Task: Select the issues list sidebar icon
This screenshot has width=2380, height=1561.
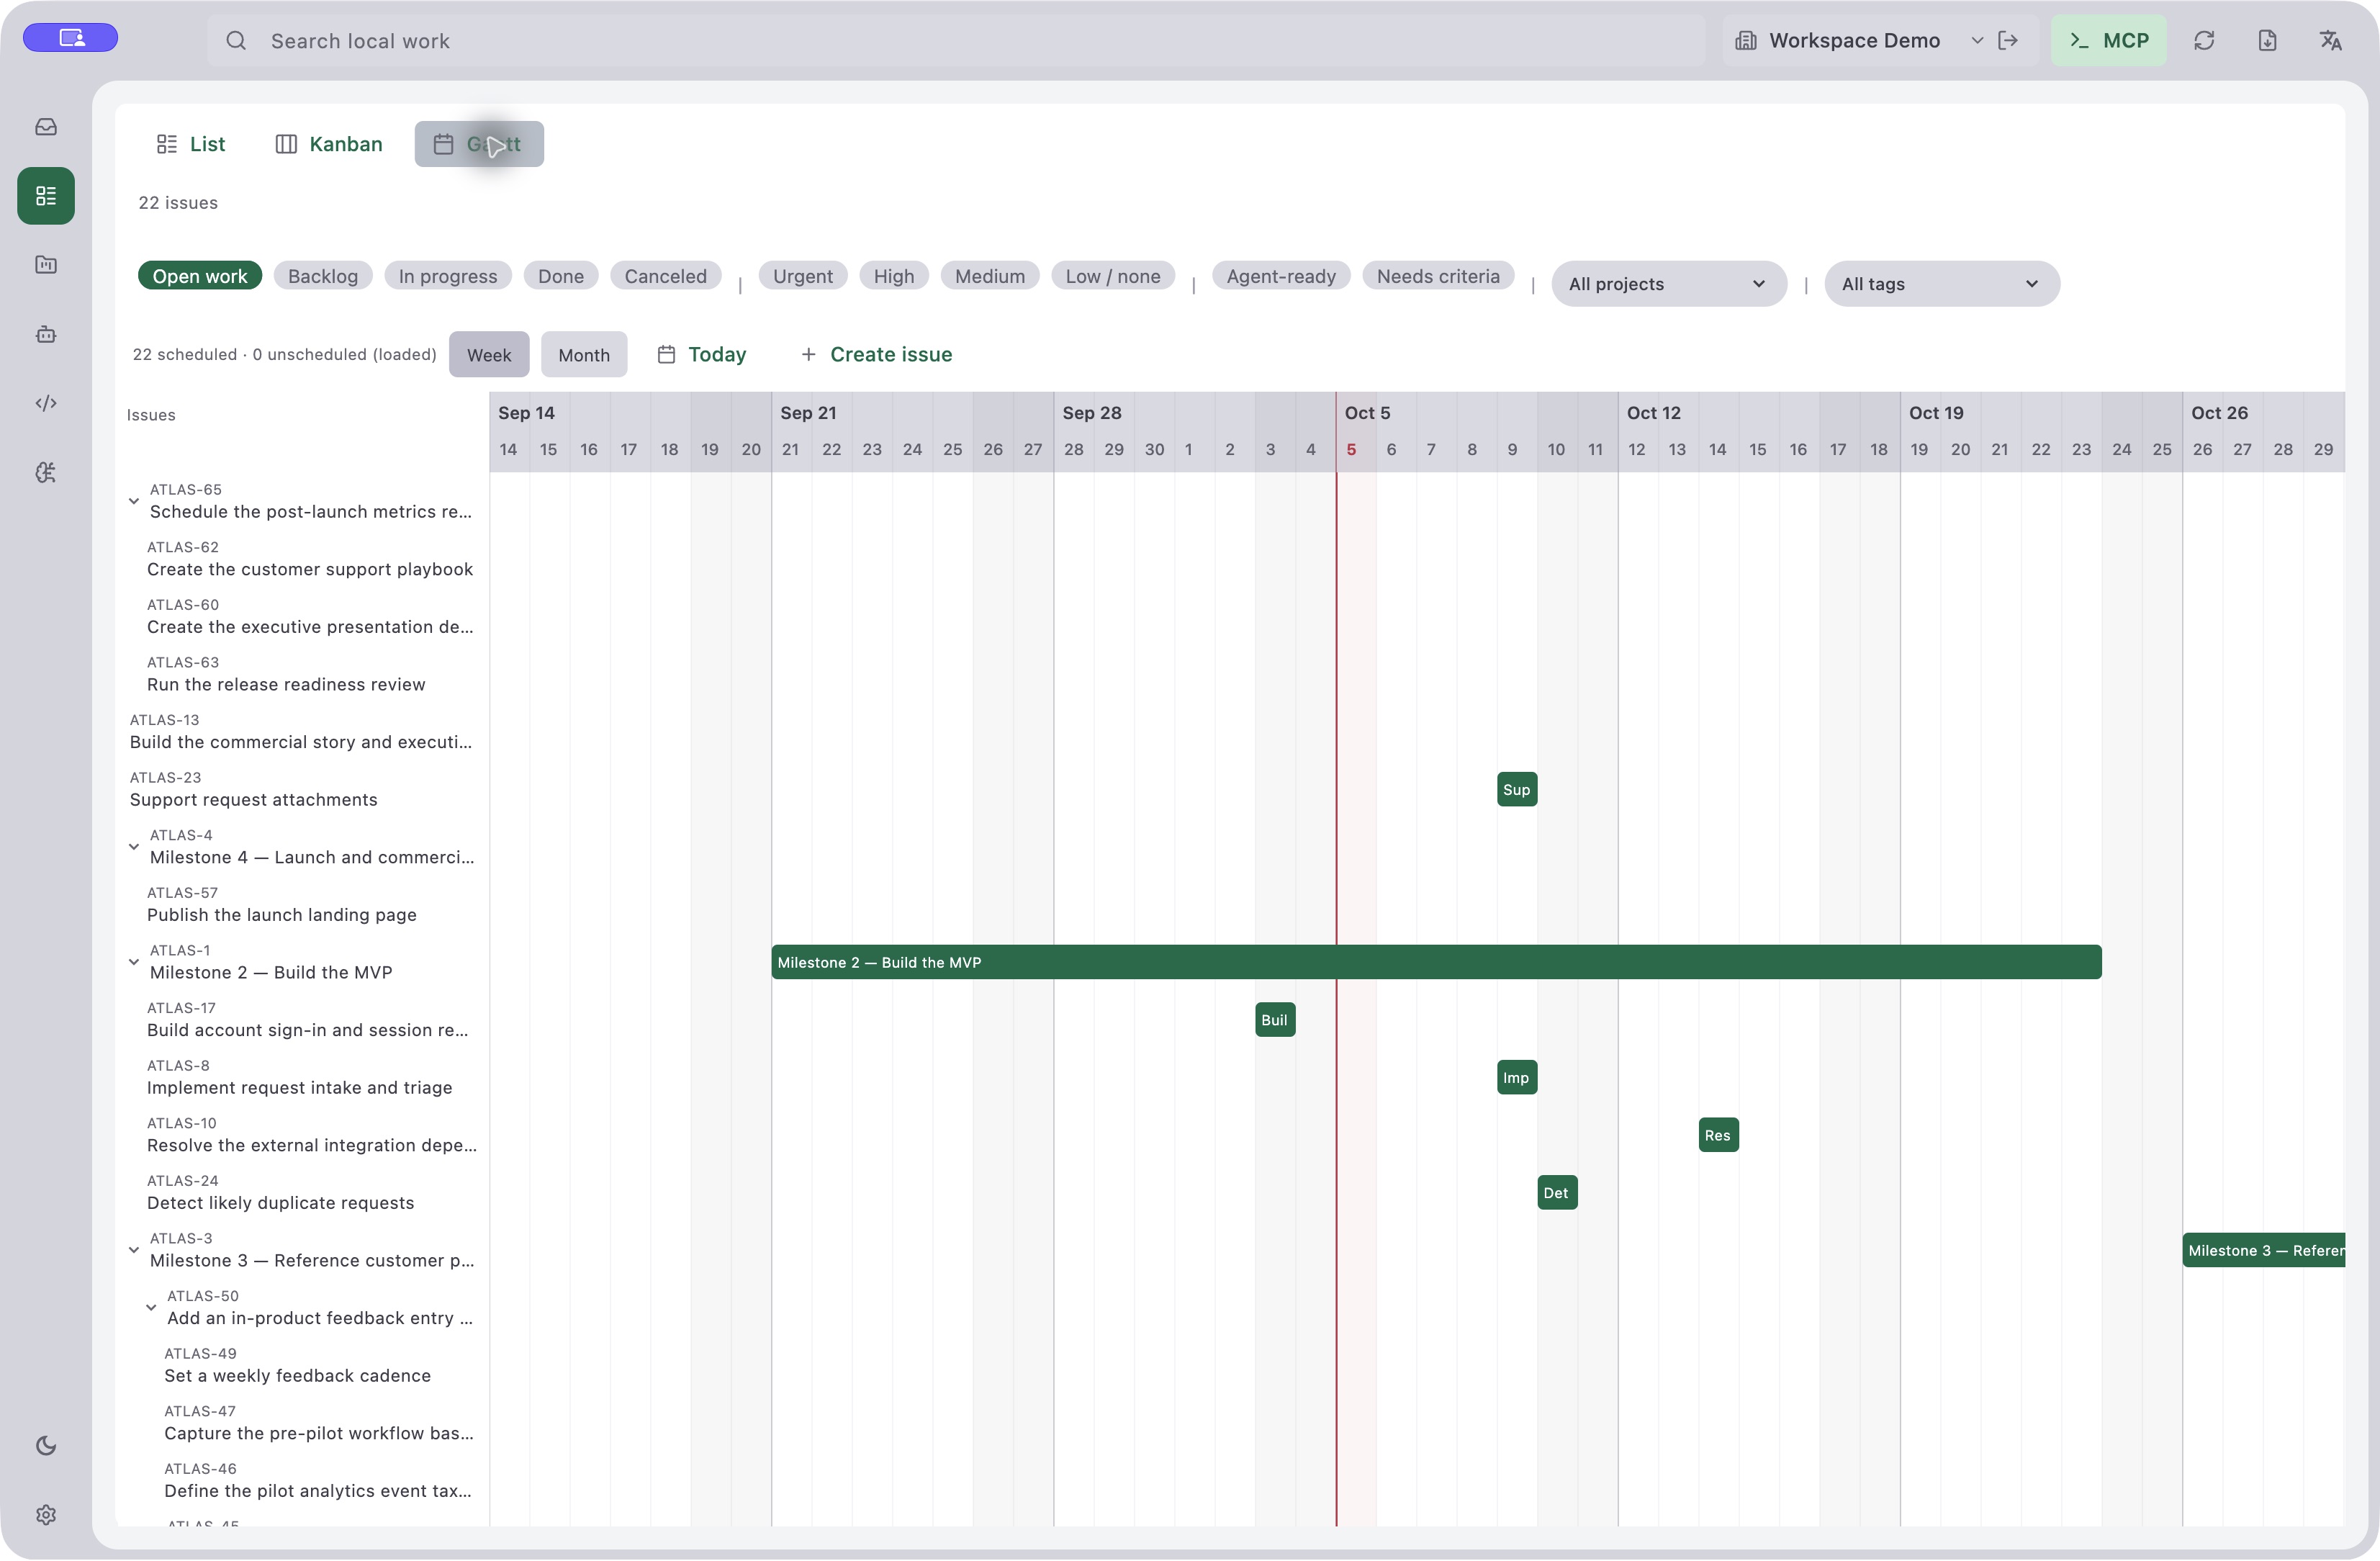Action: point(46,196)
